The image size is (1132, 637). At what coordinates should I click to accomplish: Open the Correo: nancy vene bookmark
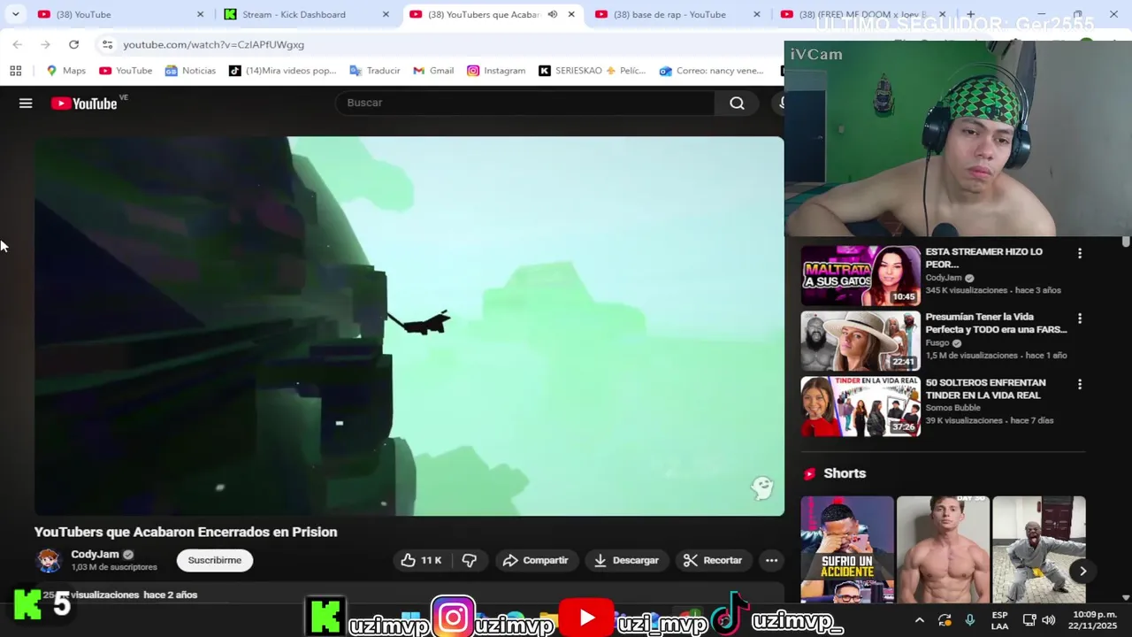coord(711,71)
